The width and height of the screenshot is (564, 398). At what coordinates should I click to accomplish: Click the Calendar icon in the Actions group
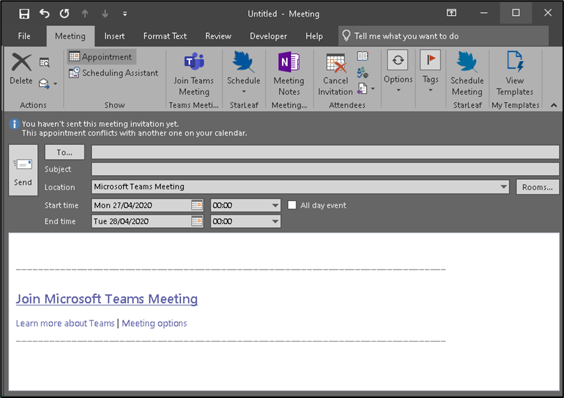click(44, 62)
